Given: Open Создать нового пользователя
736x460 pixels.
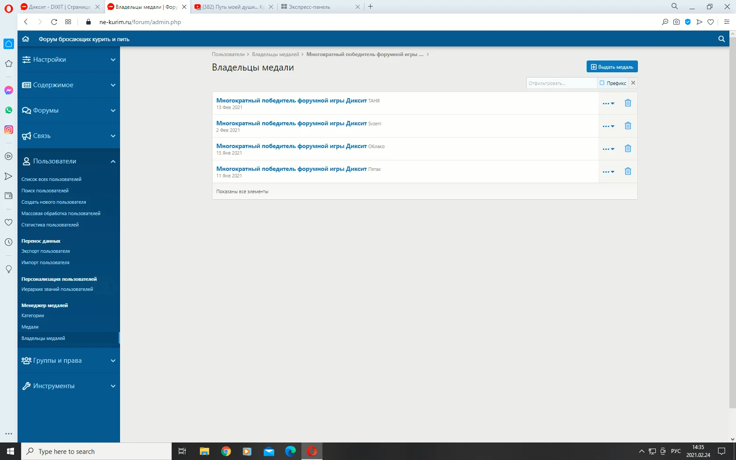Looking at the screenshot, I should (54, 202).
